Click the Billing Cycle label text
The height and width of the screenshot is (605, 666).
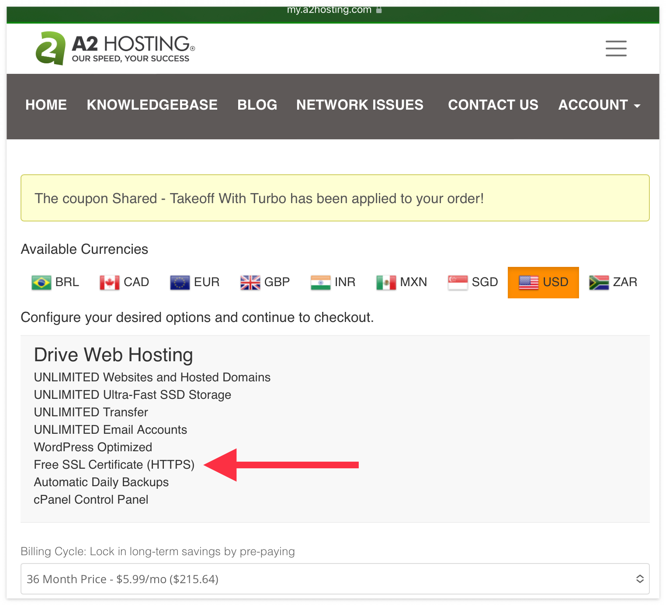click(158, 551)
